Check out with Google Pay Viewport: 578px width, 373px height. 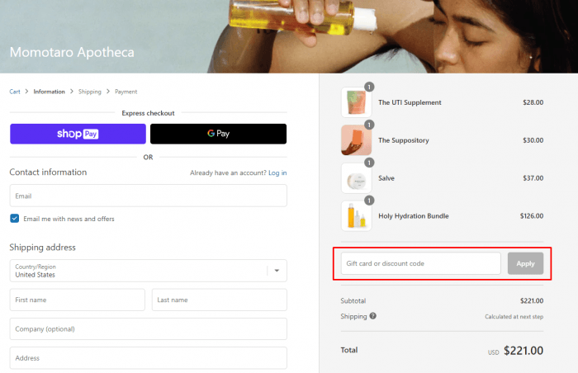[x=218, y=134]
